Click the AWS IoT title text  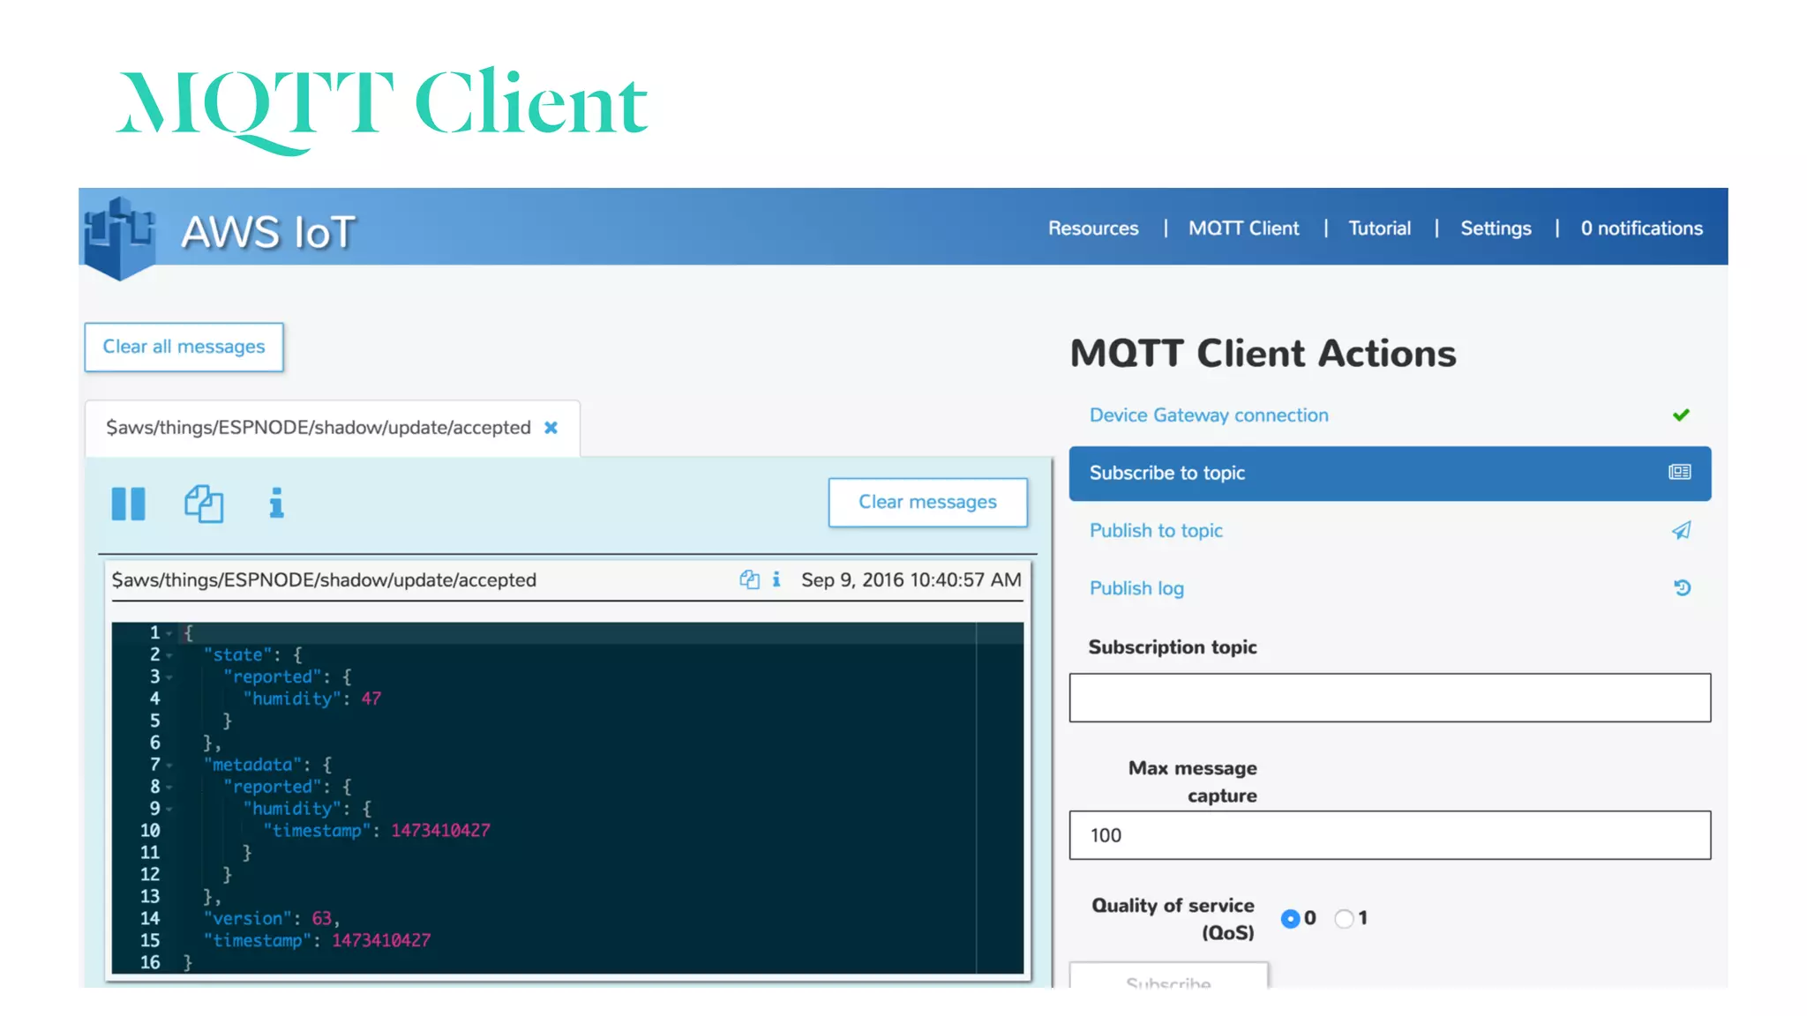(x=268, y=233)
